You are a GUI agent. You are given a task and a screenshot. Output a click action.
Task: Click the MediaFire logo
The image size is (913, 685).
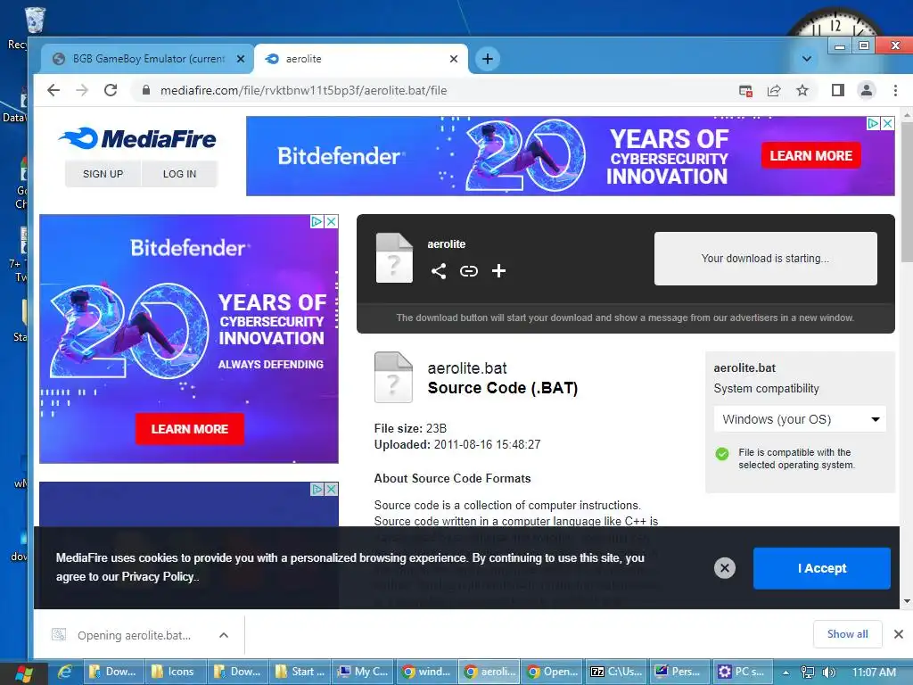137,138
